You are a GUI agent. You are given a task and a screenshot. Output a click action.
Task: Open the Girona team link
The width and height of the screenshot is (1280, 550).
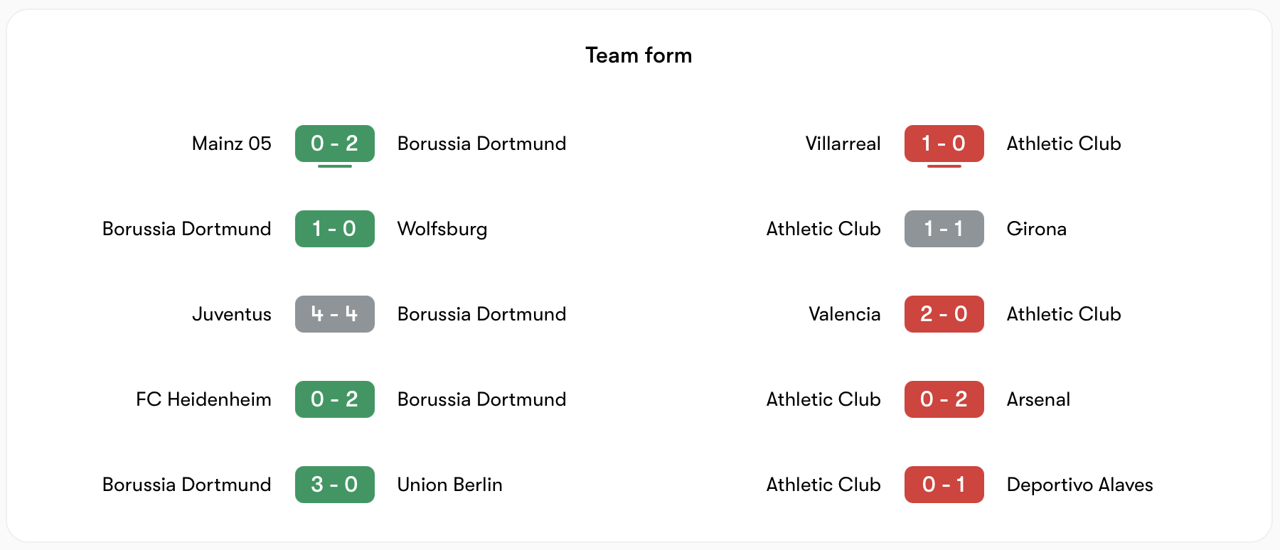tap(1036, 229)
